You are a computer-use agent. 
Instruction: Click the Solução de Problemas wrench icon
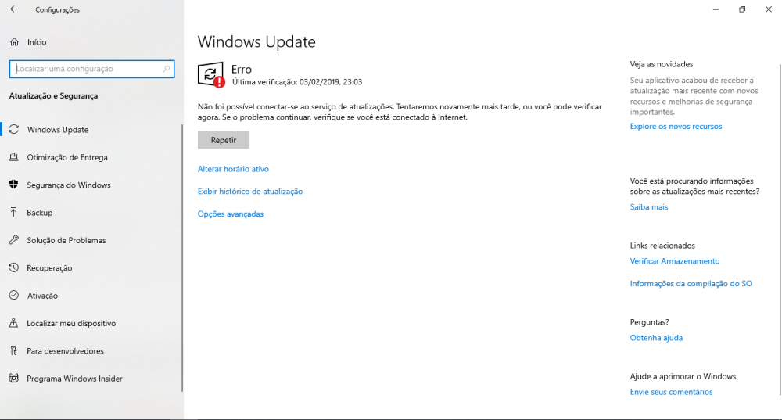coord(14,240)
